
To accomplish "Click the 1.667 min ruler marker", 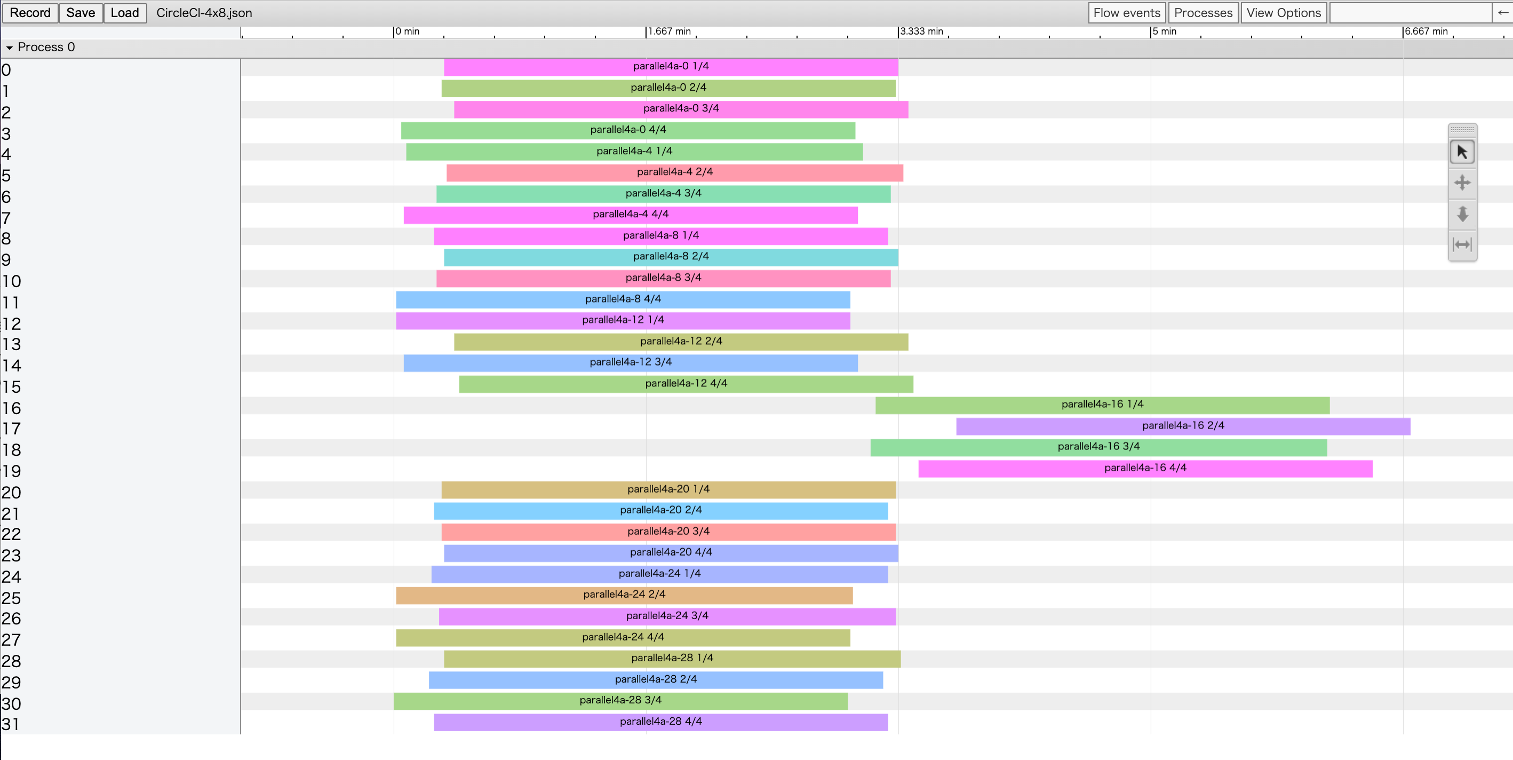I will (x=669, y=31).
